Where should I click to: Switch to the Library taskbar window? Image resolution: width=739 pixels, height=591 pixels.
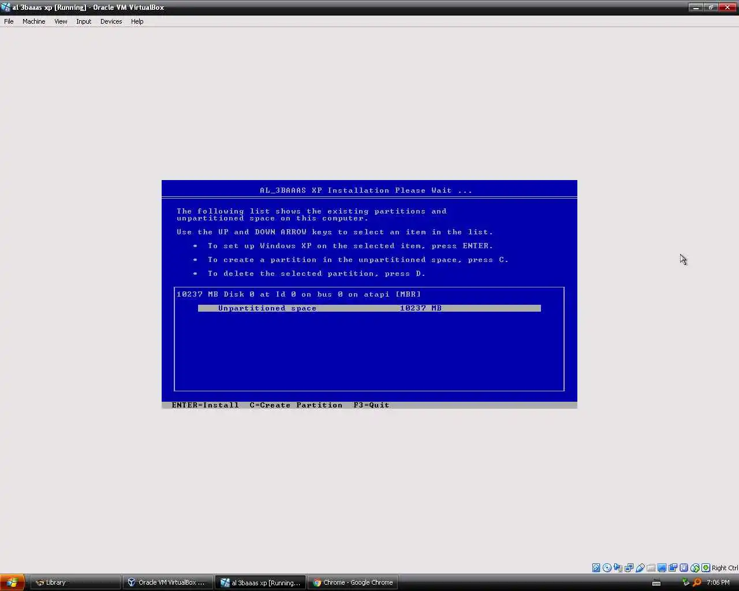click(76, 582)
